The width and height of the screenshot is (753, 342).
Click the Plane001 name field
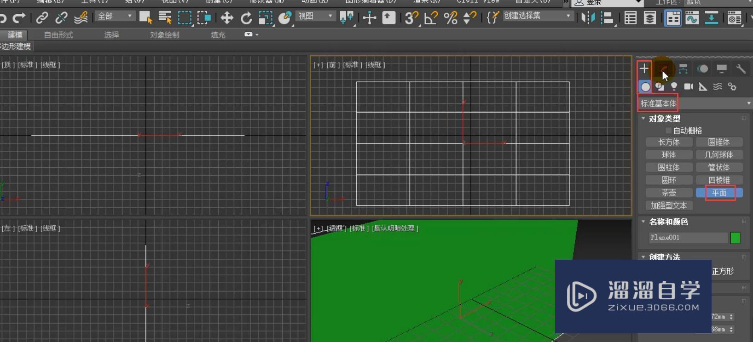click(688, 238)
